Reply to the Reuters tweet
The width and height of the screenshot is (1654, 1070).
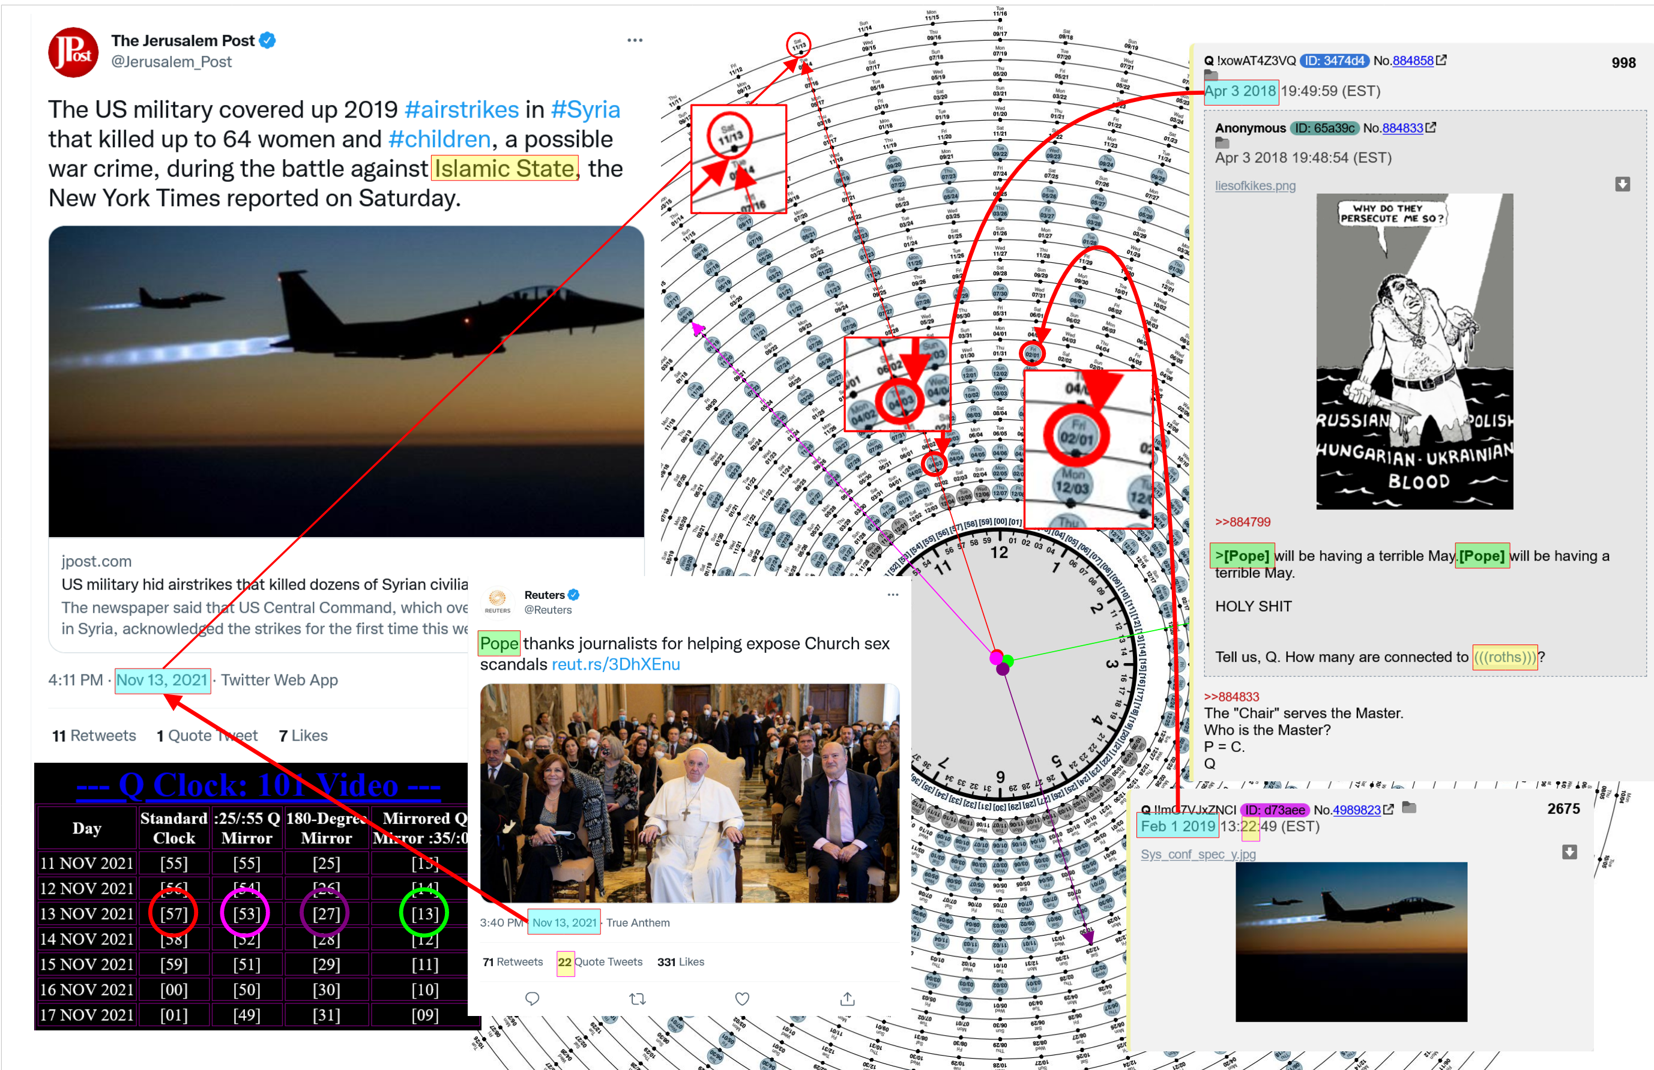click(x=533, y=999)
